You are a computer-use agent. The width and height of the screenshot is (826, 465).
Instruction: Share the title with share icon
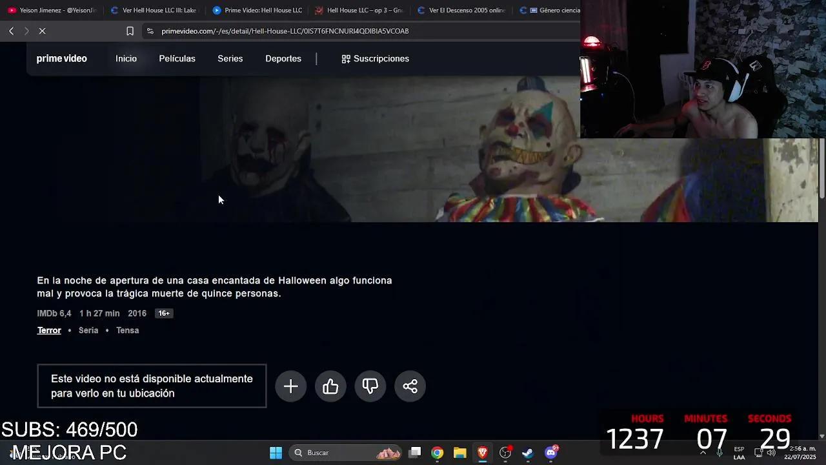[x=410, y=386]
